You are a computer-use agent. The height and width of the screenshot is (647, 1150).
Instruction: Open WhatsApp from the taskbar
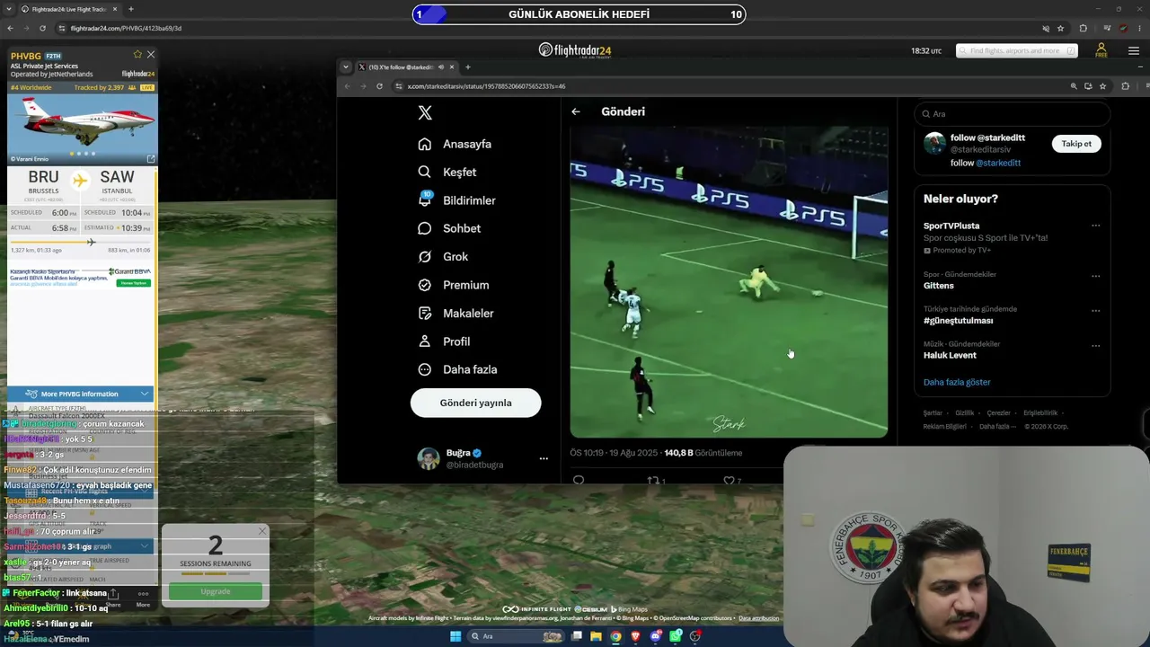pyautogui.click(x=676, y=636)
